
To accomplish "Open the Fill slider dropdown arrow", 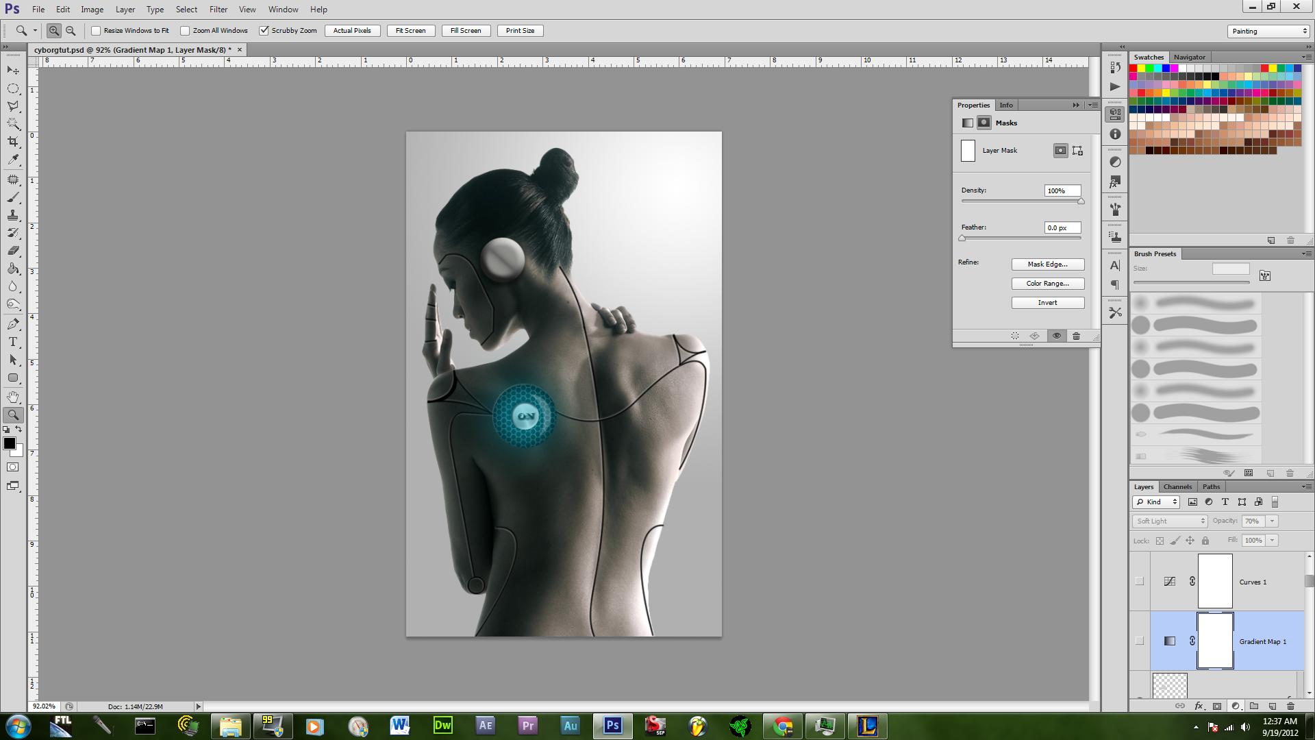I will click(1272, 541).
